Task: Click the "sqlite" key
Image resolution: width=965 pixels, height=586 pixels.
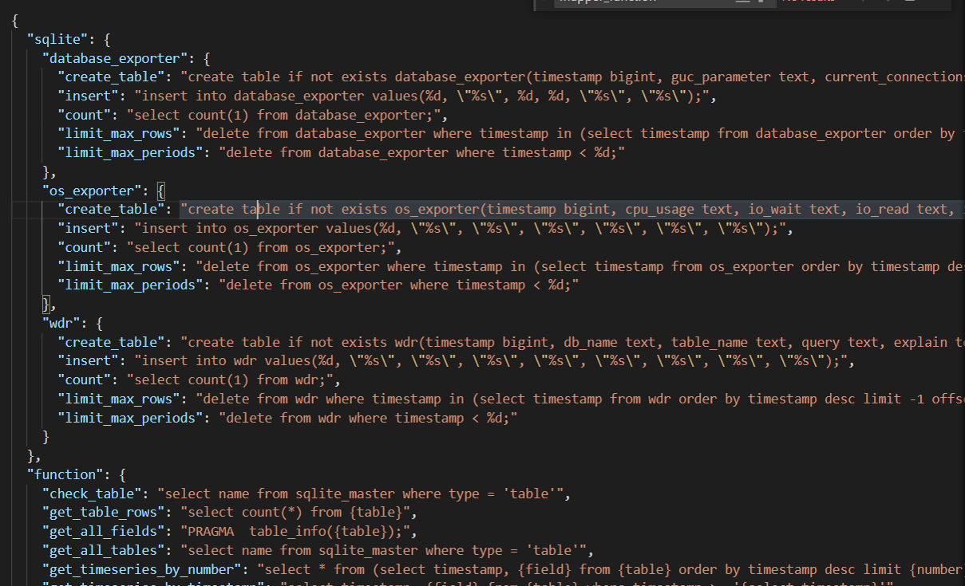Action: tap(58, 38)
